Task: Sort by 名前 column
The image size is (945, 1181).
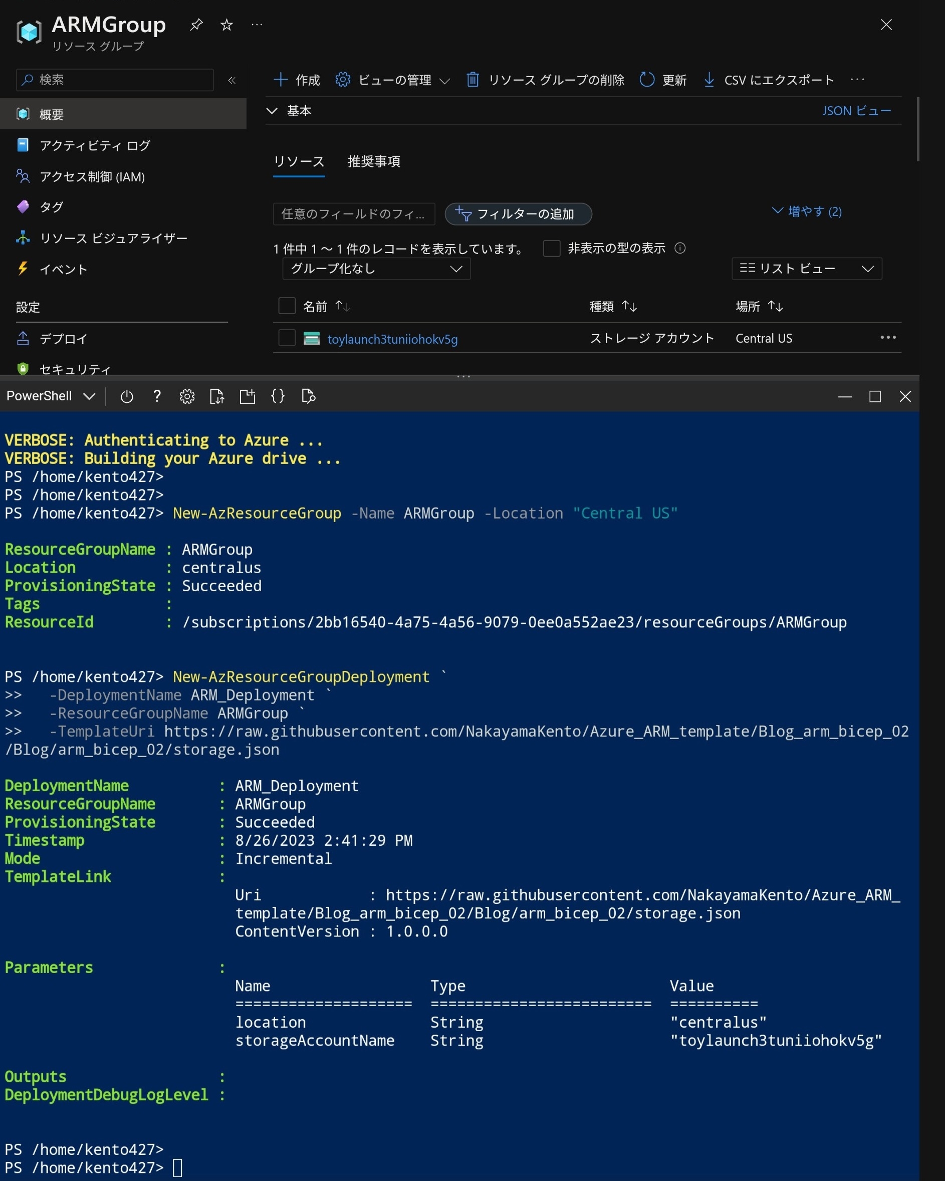Action: [327, 306]
